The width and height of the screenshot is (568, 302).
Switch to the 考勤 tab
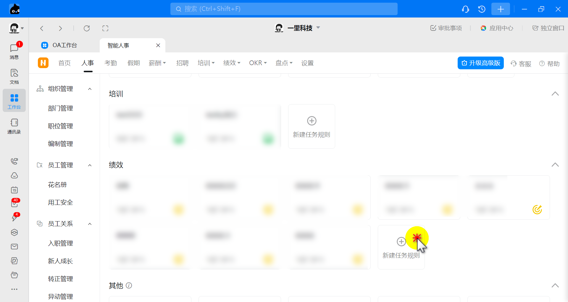(111, 63)
